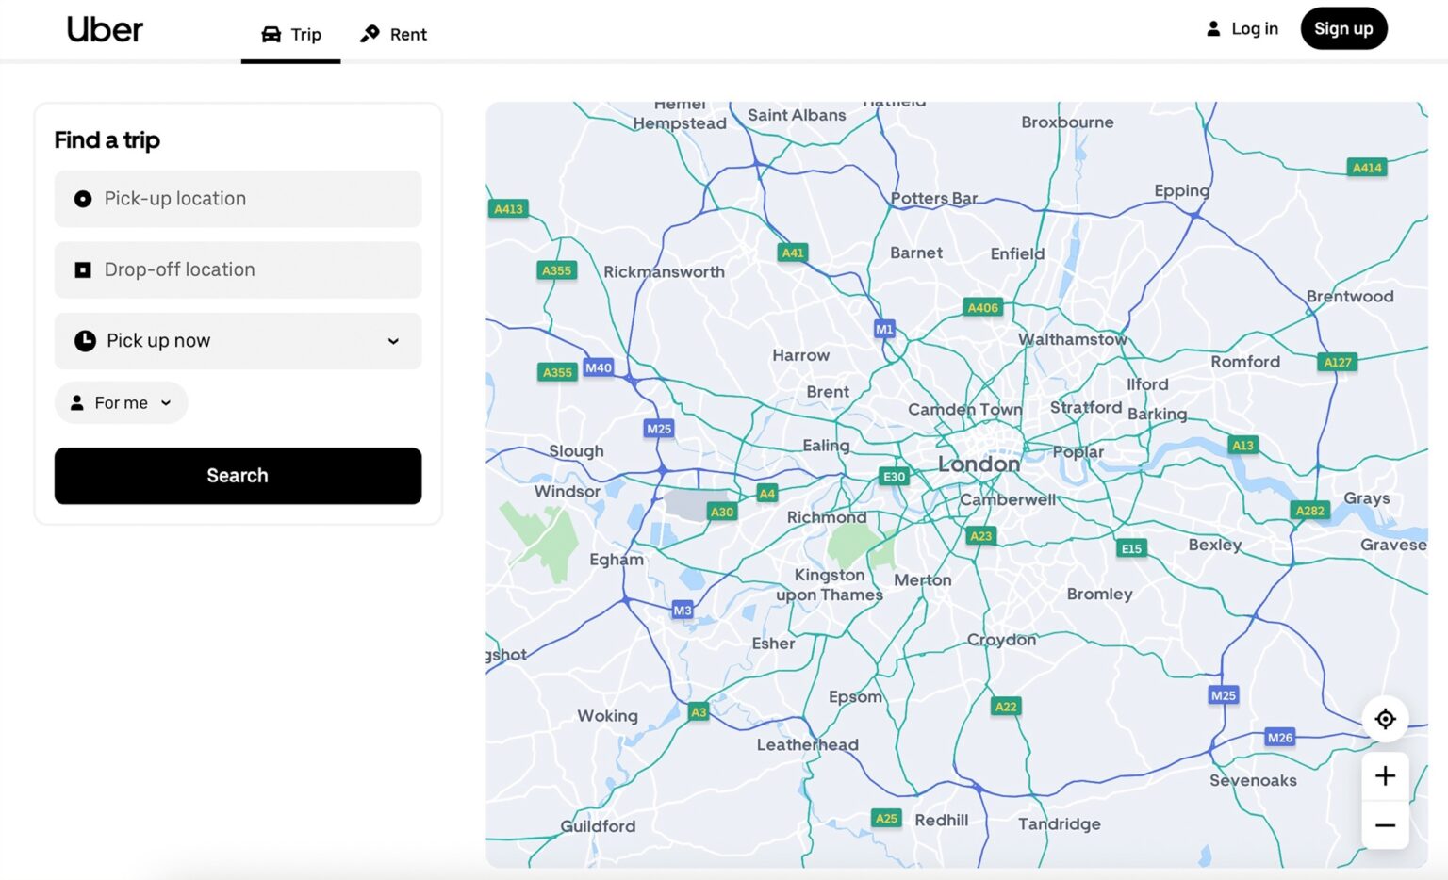
Task: Click the M40 road shield
Action: click(x=599, y=367)
